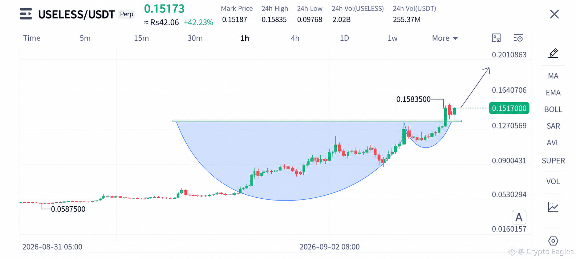Toggle the BOLL indicator
The image size is (576, 259).
pos(553,109)
